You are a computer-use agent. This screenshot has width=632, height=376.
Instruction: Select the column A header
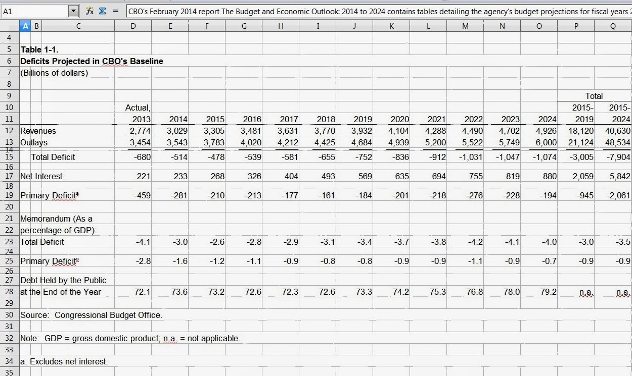click(x=25, y=27)
